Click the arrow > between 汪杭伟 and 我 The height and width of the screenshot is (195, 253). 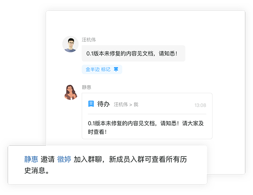(x=131, y=105)
